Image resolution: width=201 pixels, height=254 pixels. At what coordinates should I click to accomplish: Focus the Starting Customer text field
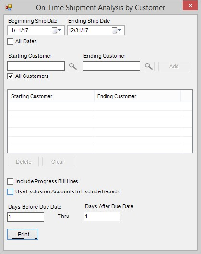point(36,66)
